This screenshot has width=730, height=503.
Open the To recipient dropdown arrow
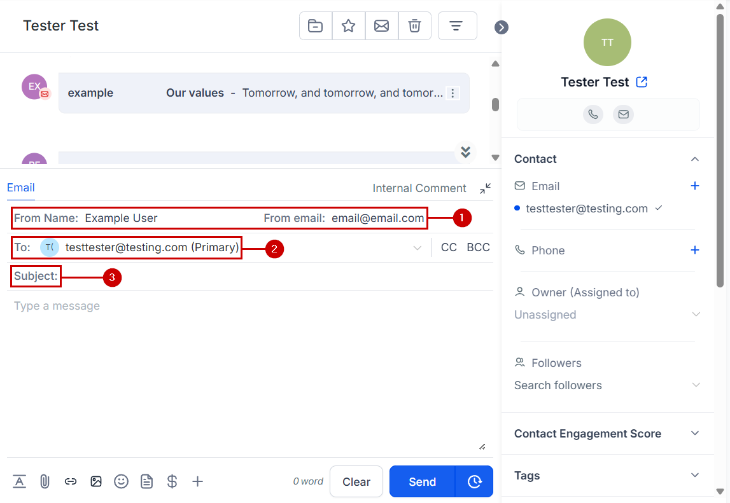[x=417, y=248]
